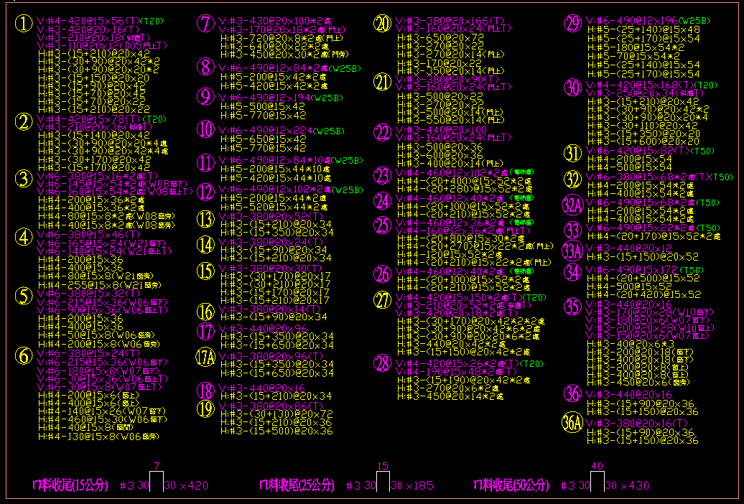Pick the yellow circled number 20 marker
This screenshot has width=744, height=504.
(382, 24)
